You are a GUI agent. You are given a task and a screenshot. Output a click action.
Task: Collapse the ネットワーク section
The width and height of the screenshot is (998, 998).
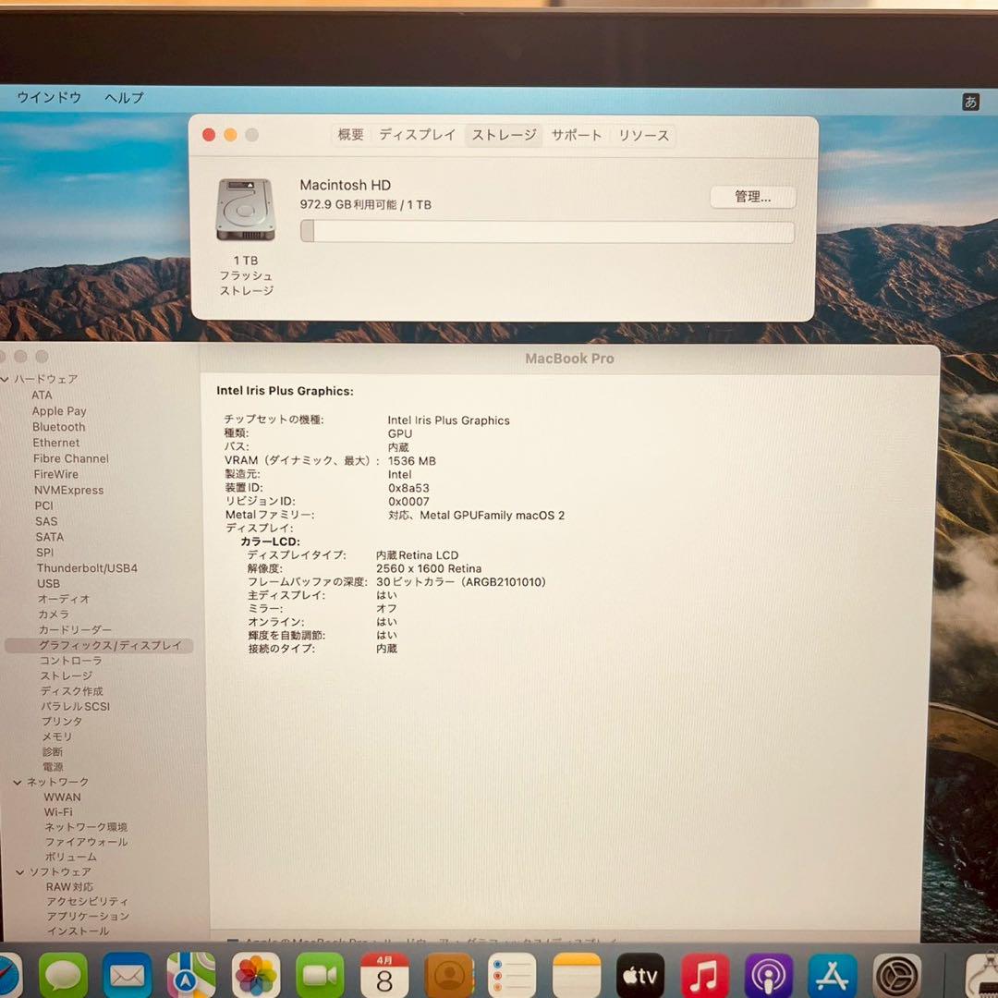pyautogui.click(x=18, y=783)
